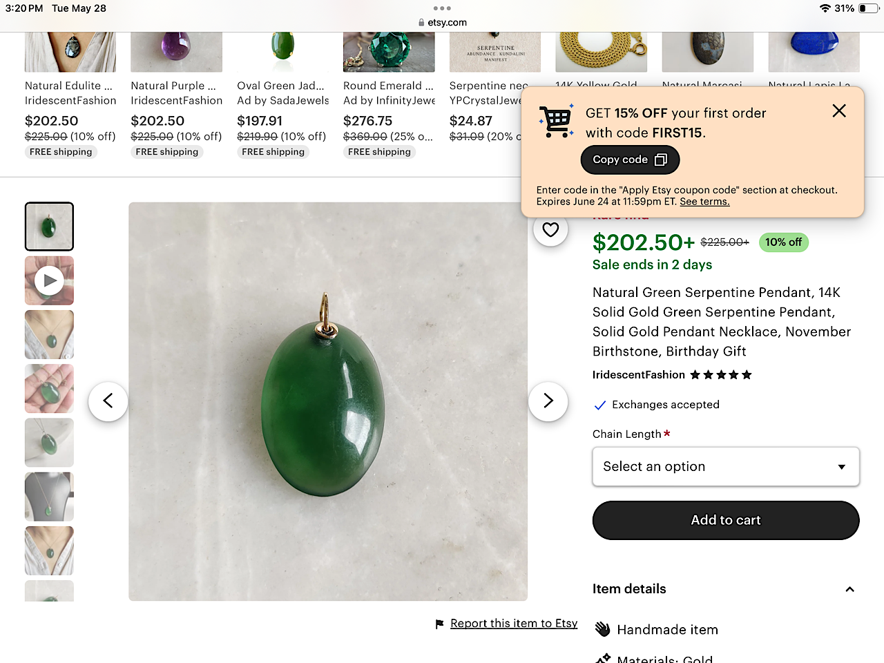Select first green pendant thumbnail

click(49, 227)
